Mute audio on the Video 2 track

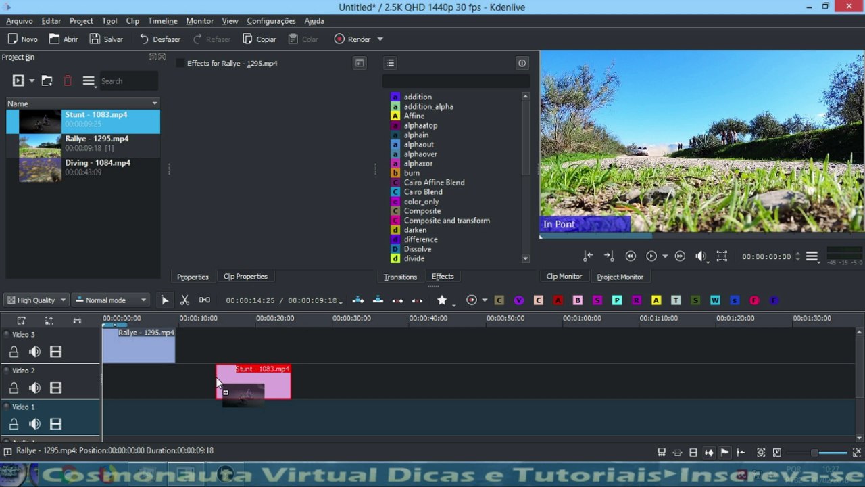tap(34, 388)
